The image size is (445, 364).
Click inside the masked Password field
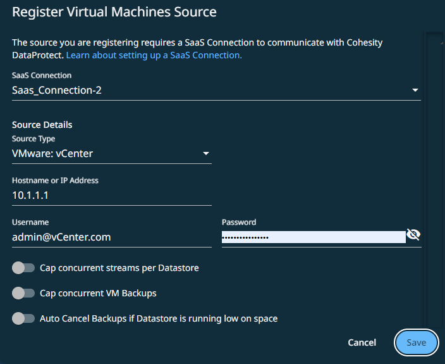click(312, 237)
